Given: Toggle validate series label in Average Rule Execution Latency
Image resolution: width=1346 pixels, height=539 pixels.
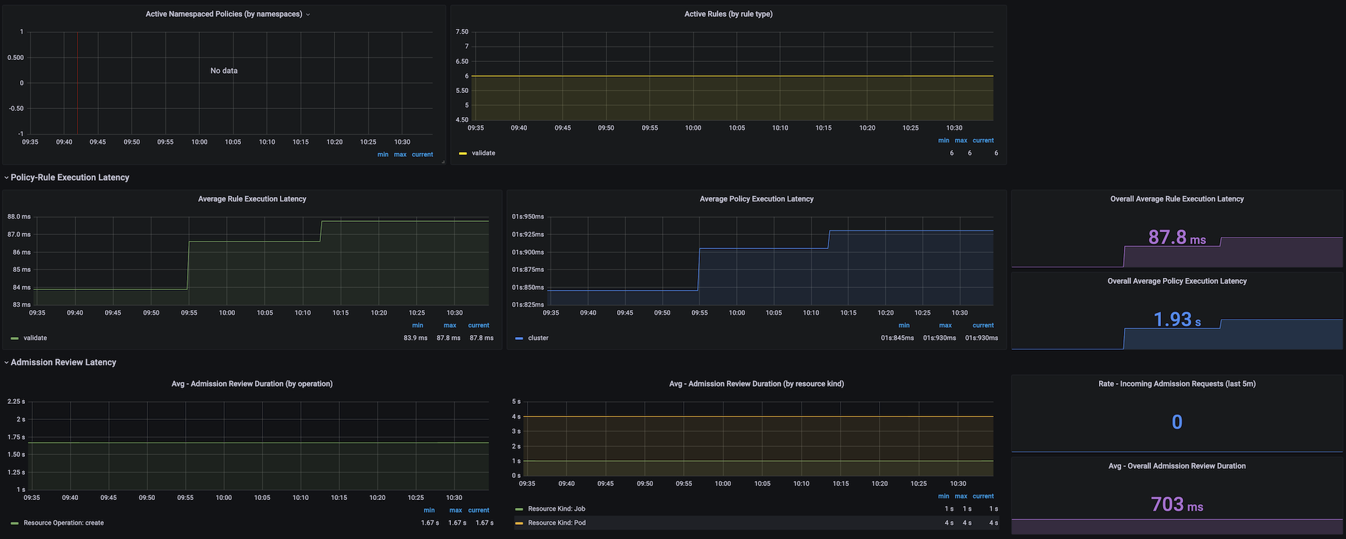Looking at the screenshot, I should (x=35, y=338).
